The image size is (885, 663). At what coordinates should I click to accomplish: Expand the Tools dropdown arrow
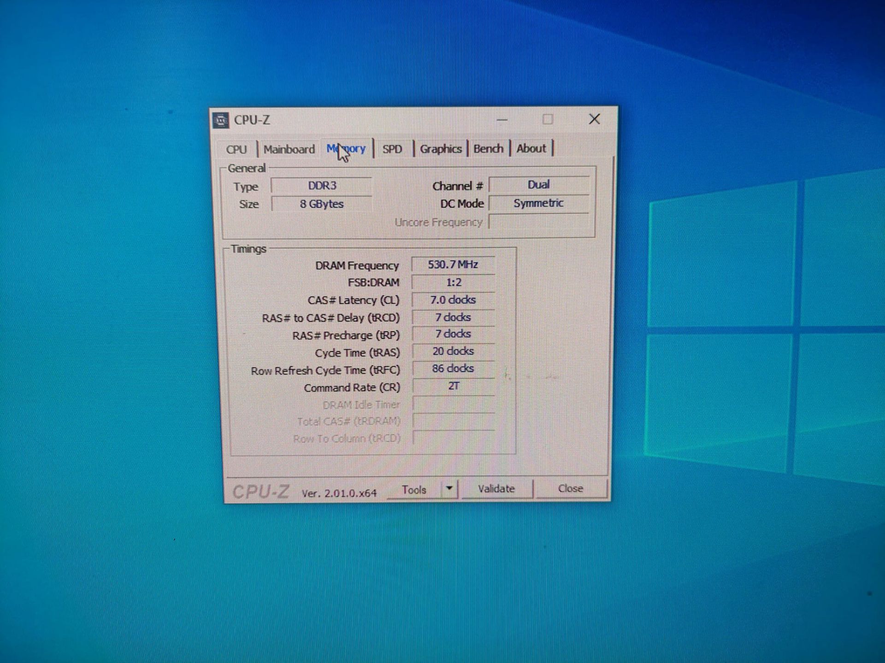click(x=449, y=489)
